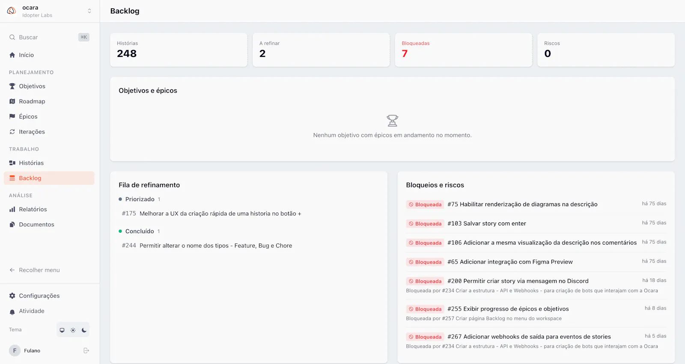The height and width of the screenshot is (364, 685).
Task: Select the Backlog menu item
Action: coord(49,178)
